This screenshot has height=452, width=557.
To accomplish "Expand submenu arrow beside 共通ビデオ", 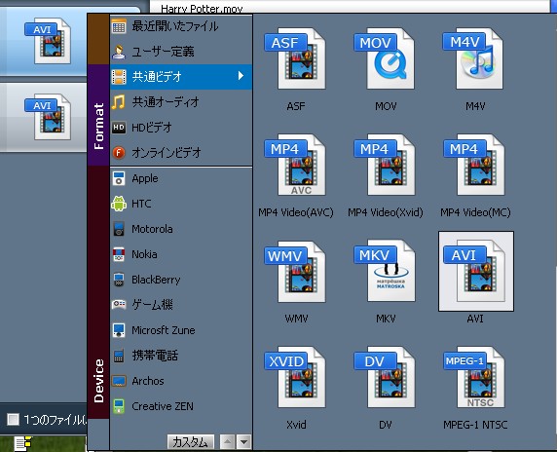I will [241, 76].
